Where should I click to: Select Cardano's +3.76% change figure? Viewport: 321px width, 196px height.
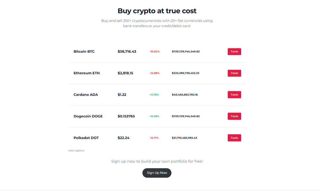(x=154, y=95)
